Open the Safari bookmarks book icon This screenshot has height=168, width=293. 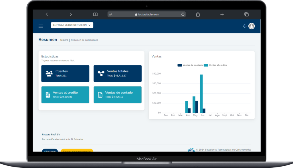(x=95, y=14)
